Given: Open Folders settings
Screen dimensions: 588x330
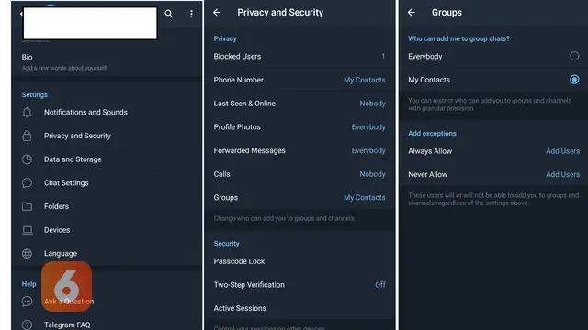Looking at the screenshot, I should [x=107, y=206].
